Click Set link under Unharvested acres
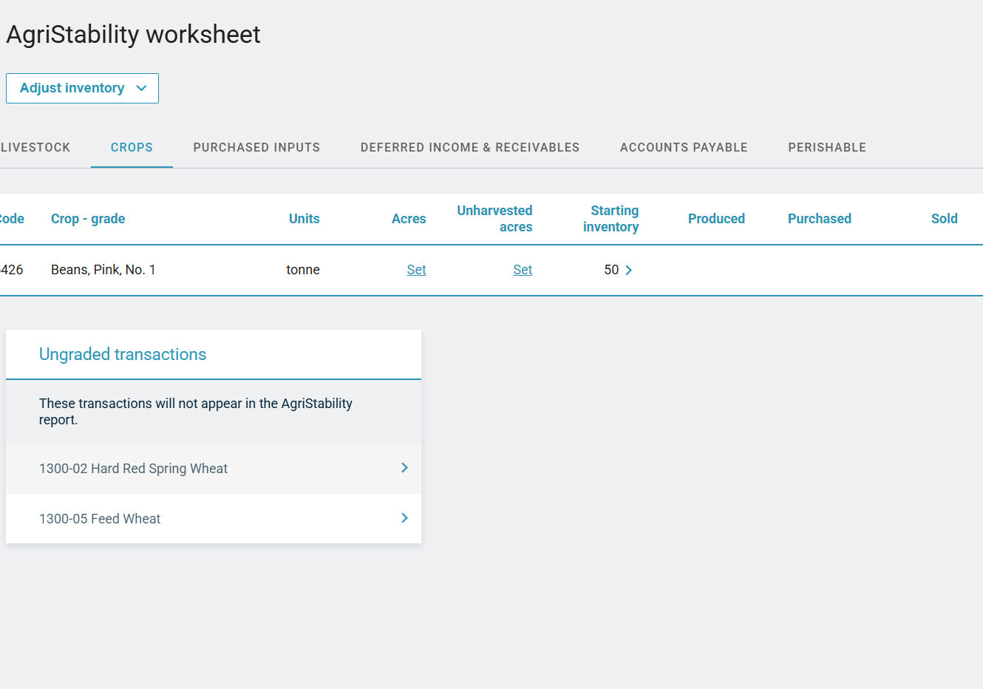This screenshot has width=983, height=689. point(523,270)
